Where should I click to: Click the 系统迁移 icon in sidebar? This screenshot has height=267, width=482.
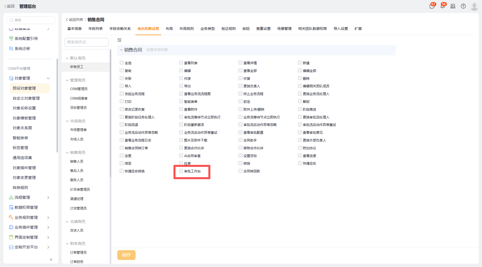click(11, 48)
